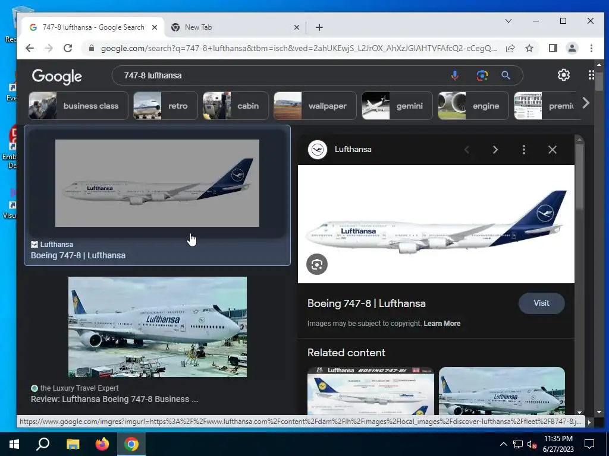Share this page via address bar icon
The image size is (609, 456).
coord(510,48)
